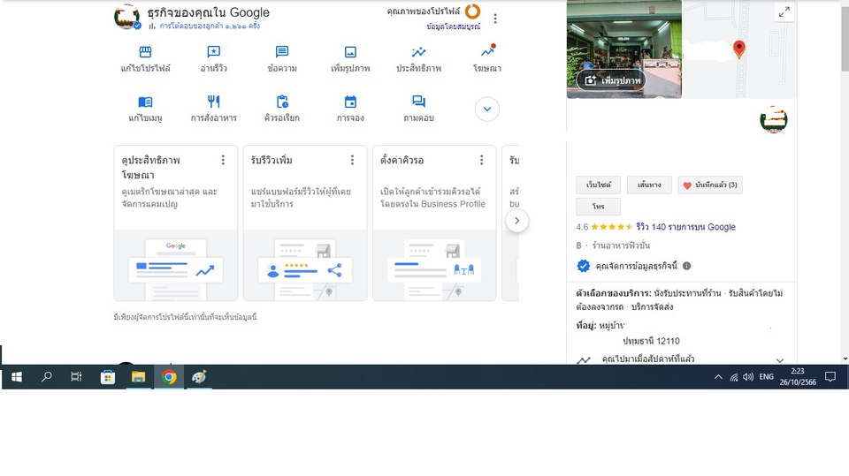Open the ดูประสิทธิภาพโฆษณา card
849x476 pixels.
pyautogui.click(x=175, y=223)
